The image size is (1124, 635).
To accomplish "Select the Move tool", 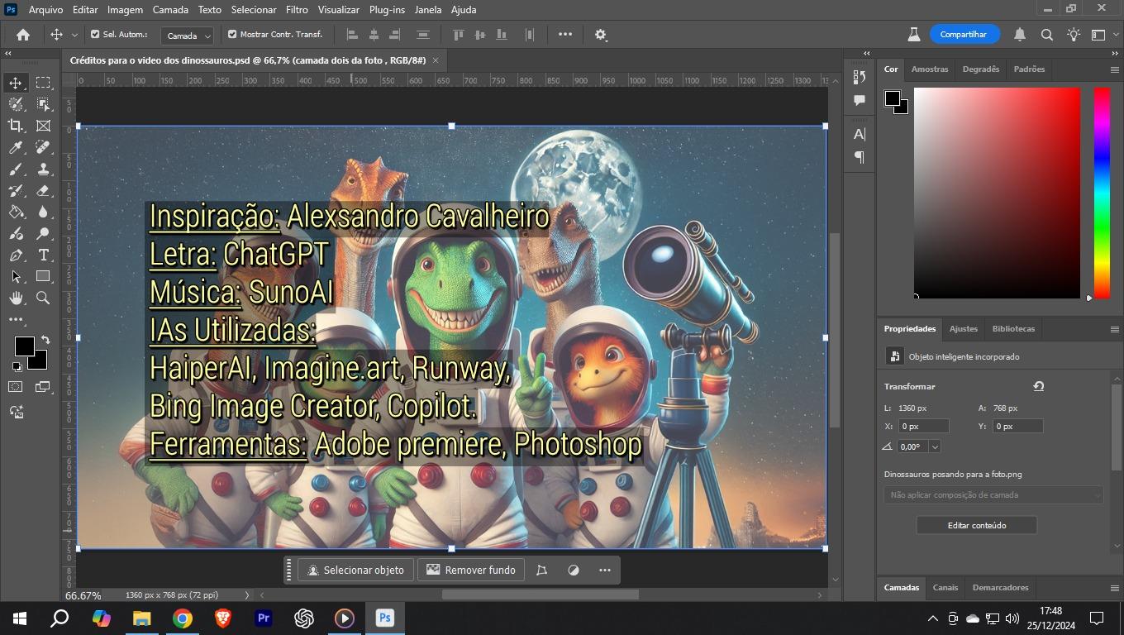I will (16, 83).
